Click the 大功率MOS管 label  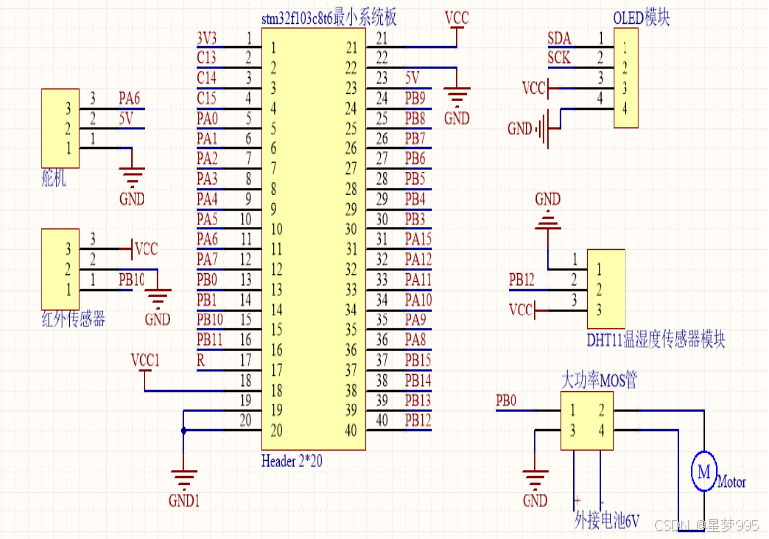600,380
